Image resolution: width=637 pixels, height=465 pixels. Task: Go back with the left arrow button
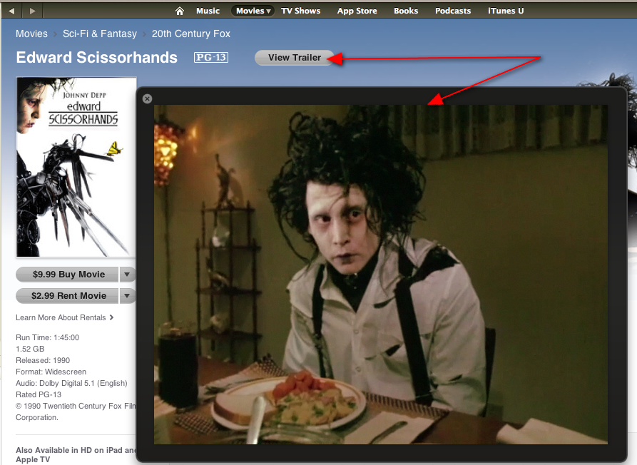coord(11,11)
